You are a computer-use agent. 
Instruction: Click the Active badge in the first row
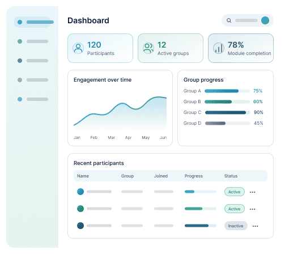point(235,192)
